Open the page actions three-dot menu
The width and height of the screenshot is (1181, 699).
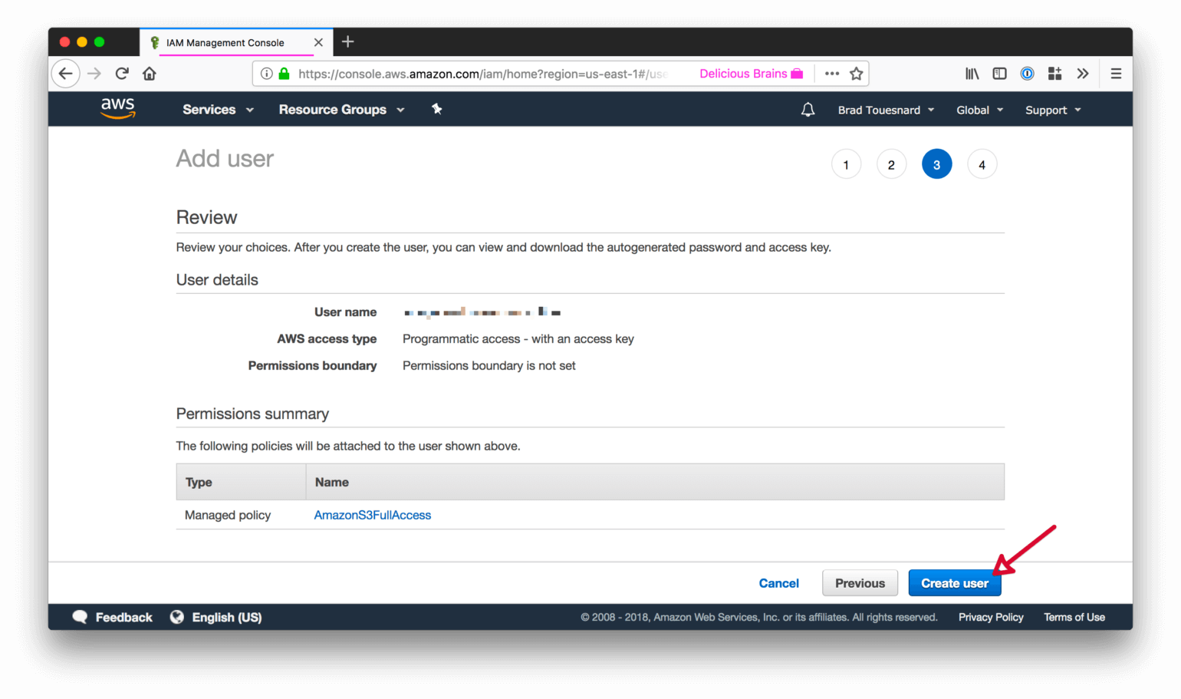[832, 74]
